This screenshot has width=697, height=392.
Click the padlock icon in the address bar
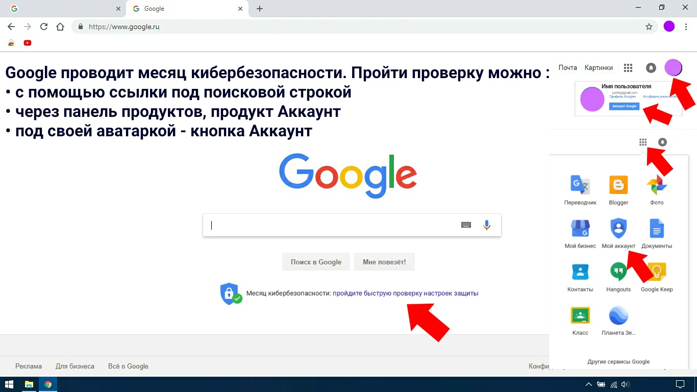(81, 27)
